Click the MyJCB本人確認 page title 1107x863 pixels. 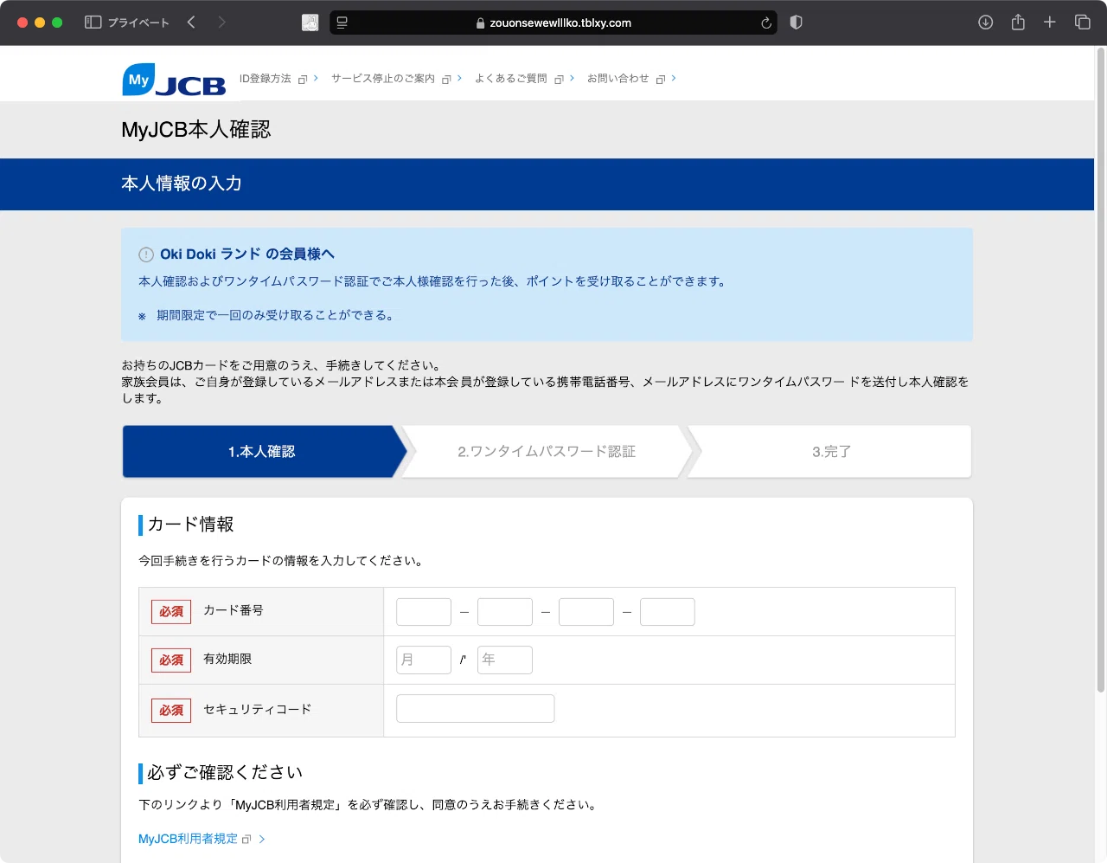click(196, 130)
